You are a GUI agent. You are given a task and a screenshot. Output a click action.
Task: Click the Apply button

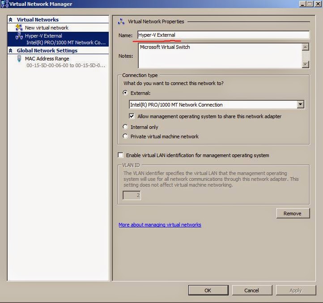(296, 290)
